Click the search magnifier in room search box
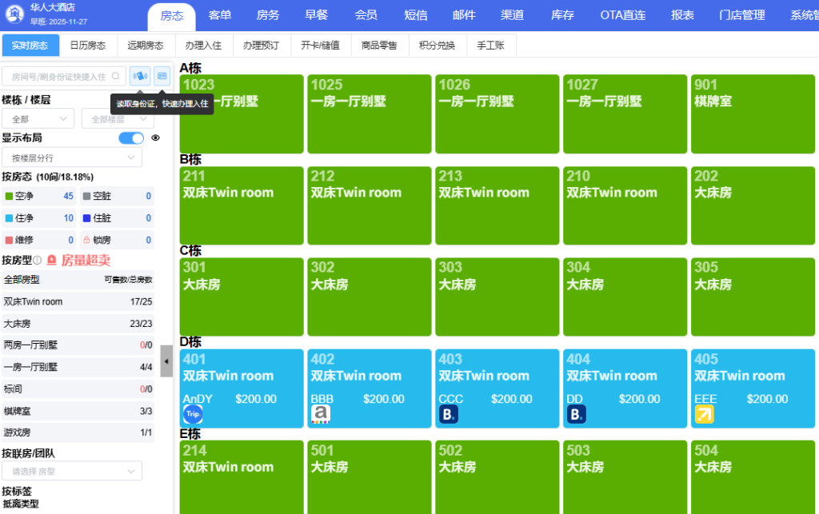 (116, 77)
